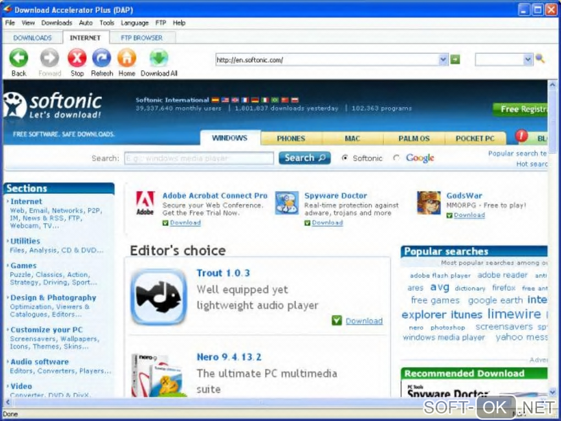Open the Utilities section link

click(25, 241)
